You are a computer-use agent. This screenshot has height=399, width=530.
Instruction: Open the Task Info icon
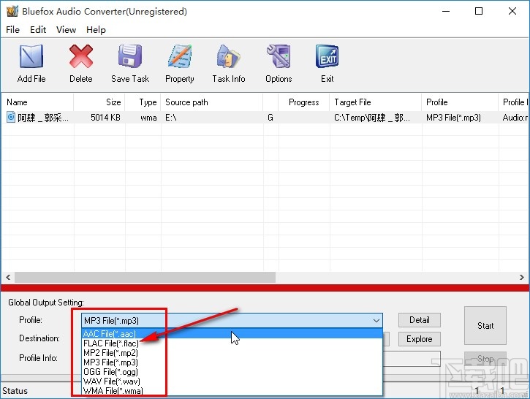(229, 56)
